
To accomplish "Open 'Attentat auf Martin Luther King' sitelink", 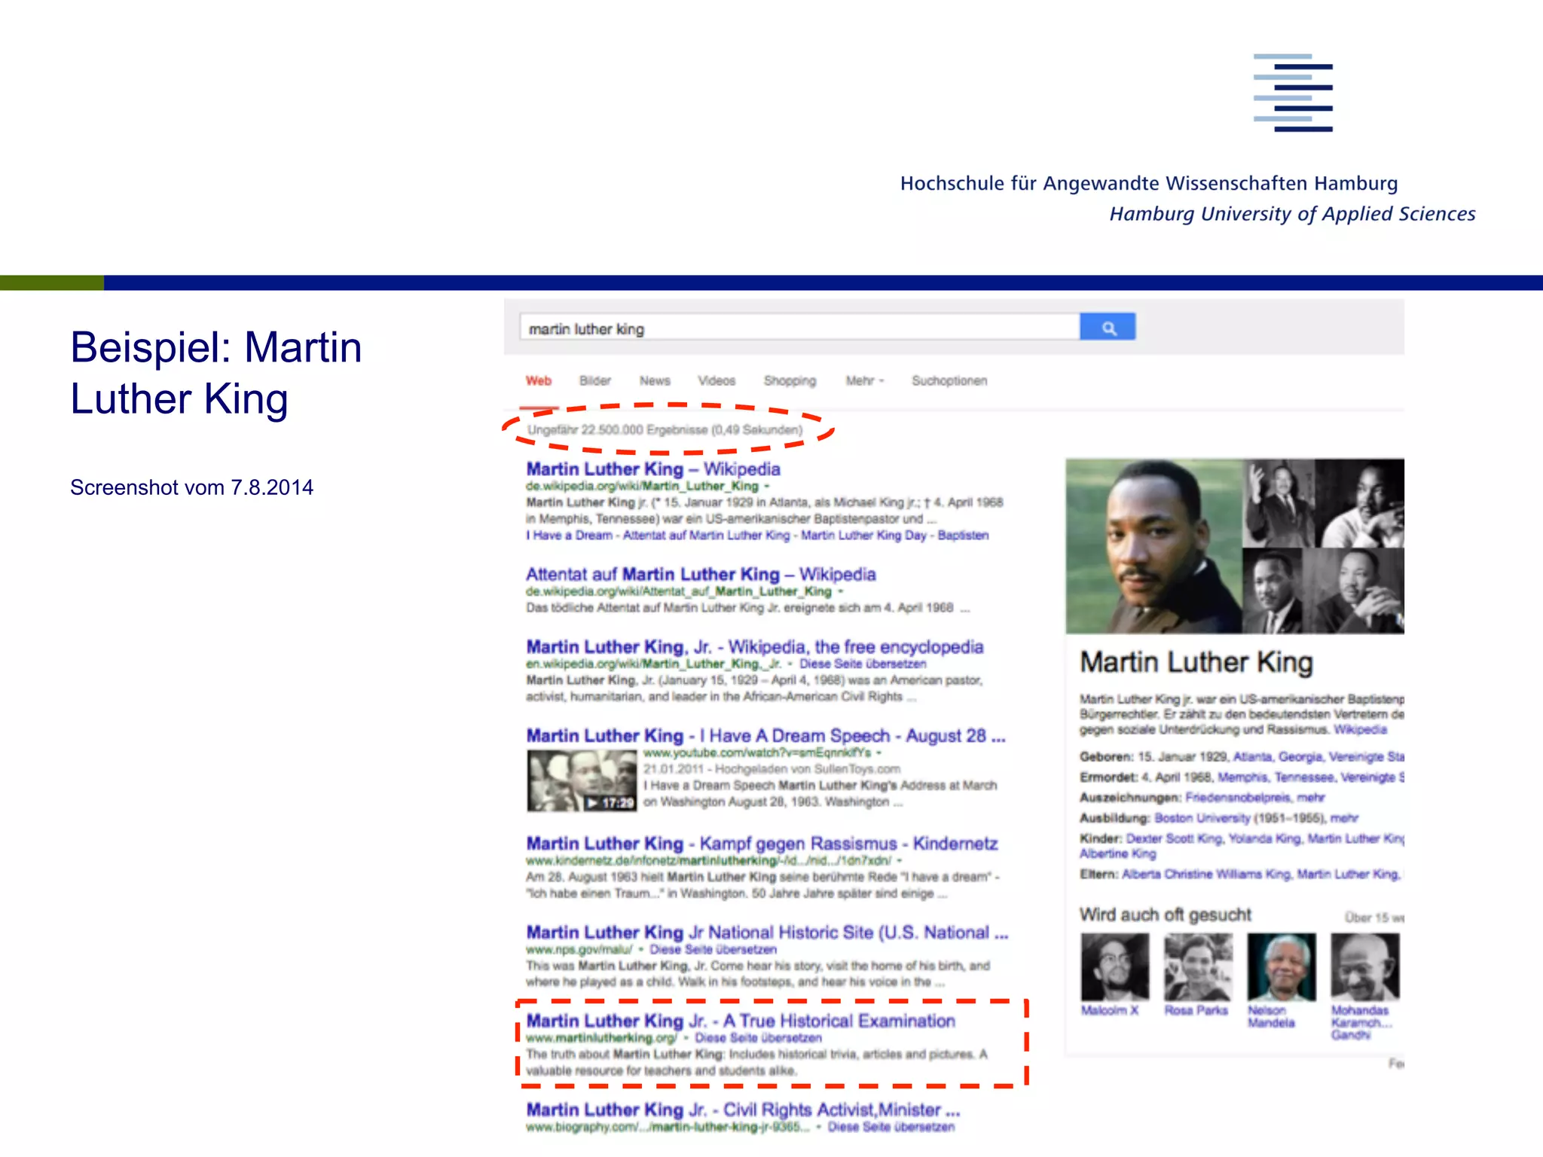I will 706,536.
